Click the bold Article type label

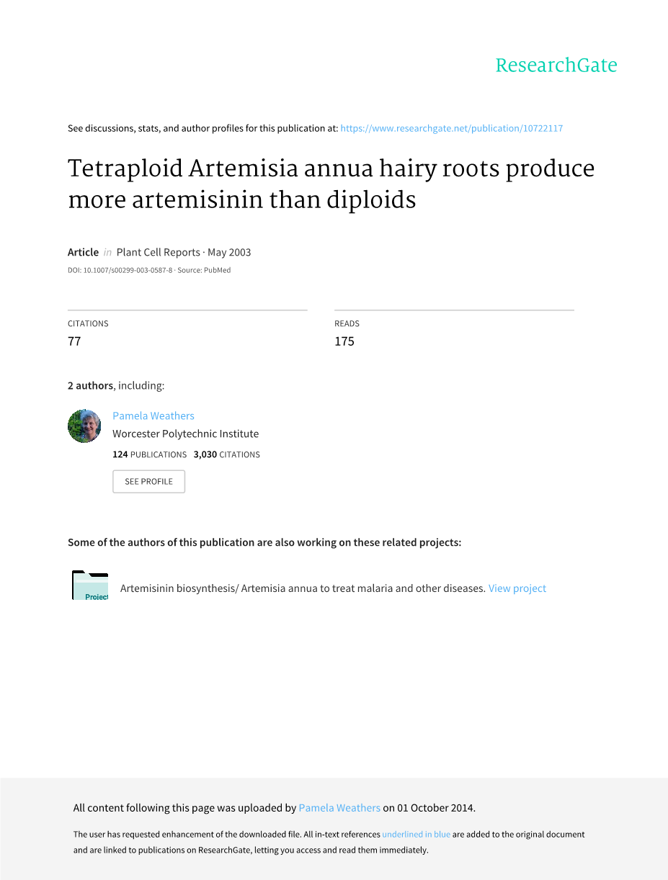coord(83,252)
